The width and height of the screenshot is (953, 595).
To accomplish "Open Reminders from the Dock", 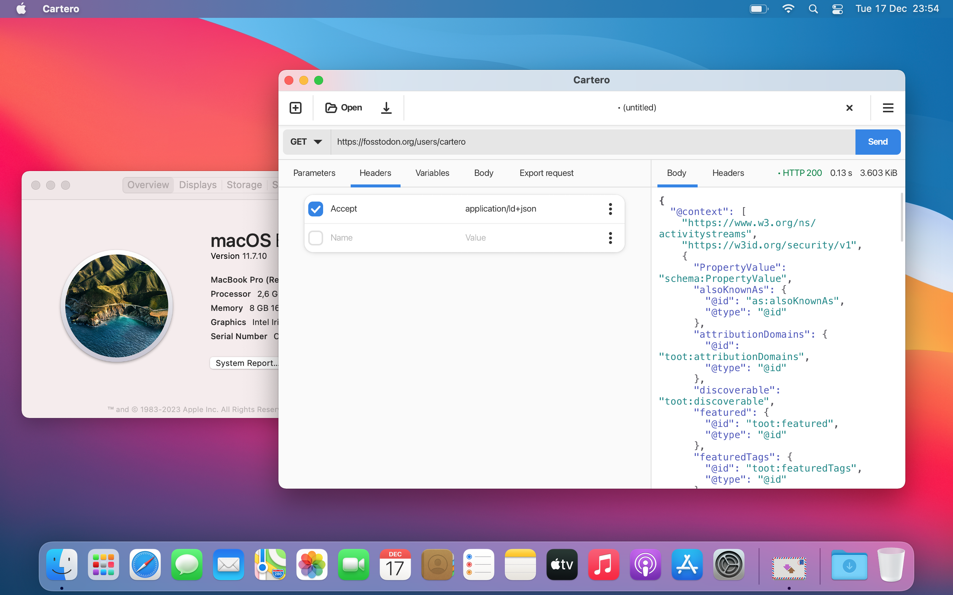I will point(479,564).
